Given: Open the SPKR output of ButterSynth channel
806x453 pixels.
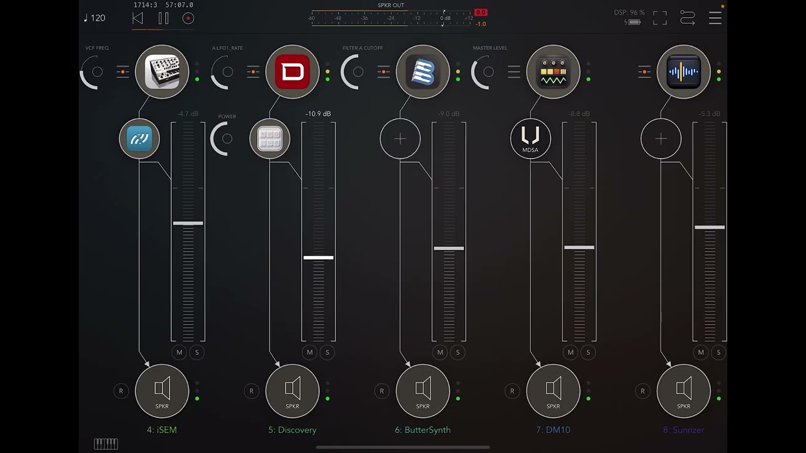Looking at the screenshot, I should coord(423,391).
